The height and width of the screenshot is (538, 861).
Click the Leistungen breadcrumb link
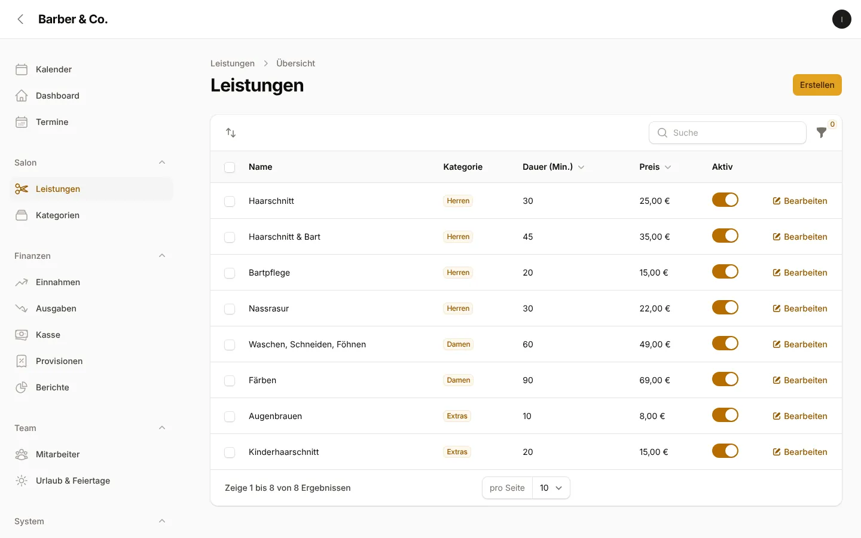pyautogui.click(x=233, y=63)
